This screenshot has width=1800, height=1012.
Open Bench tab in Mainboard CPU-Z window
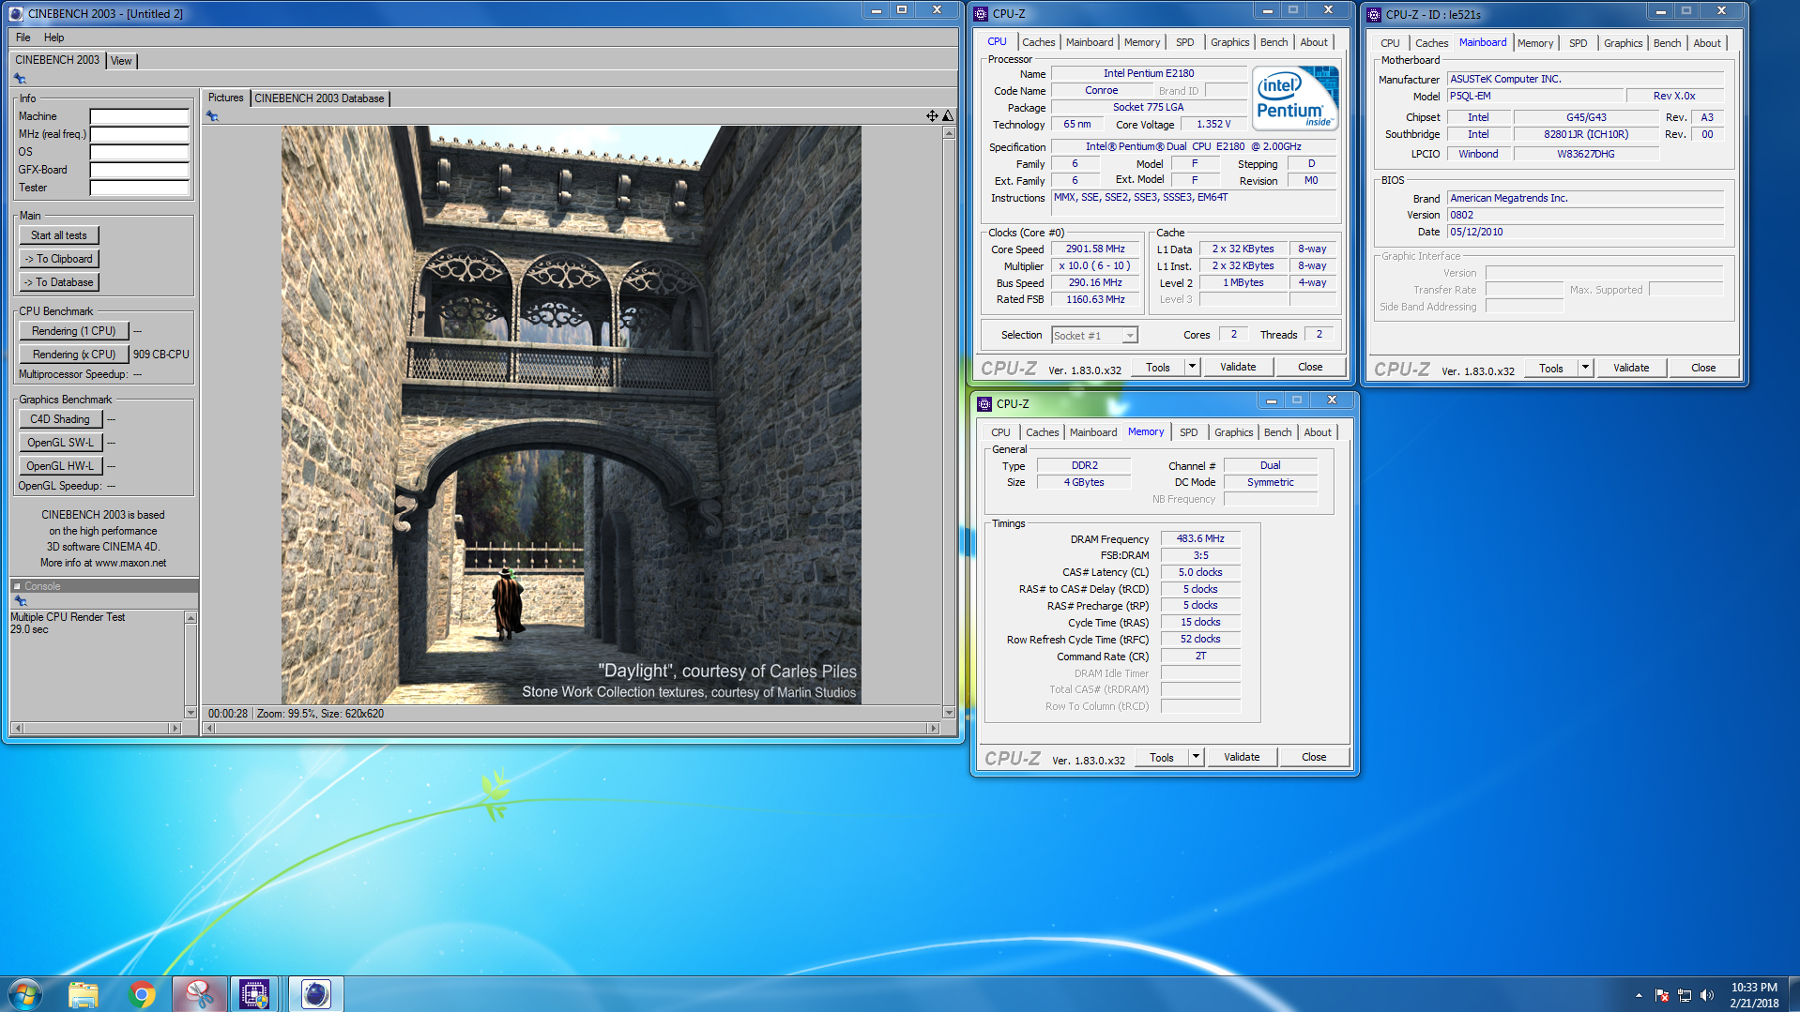pyautogui.click(x=1667, y=43)
